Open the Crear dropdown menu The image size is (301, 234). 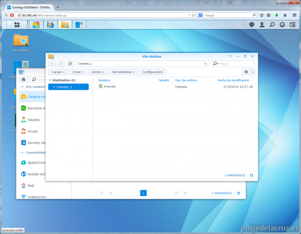(78, 72)
